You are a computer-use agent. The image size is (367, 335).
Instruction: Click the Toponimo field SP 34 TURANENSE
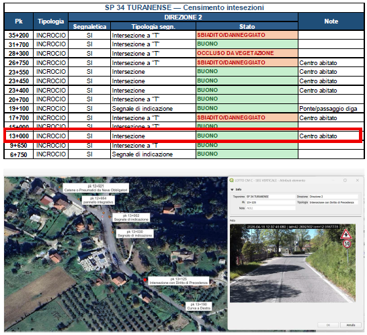tap(270, 197)
